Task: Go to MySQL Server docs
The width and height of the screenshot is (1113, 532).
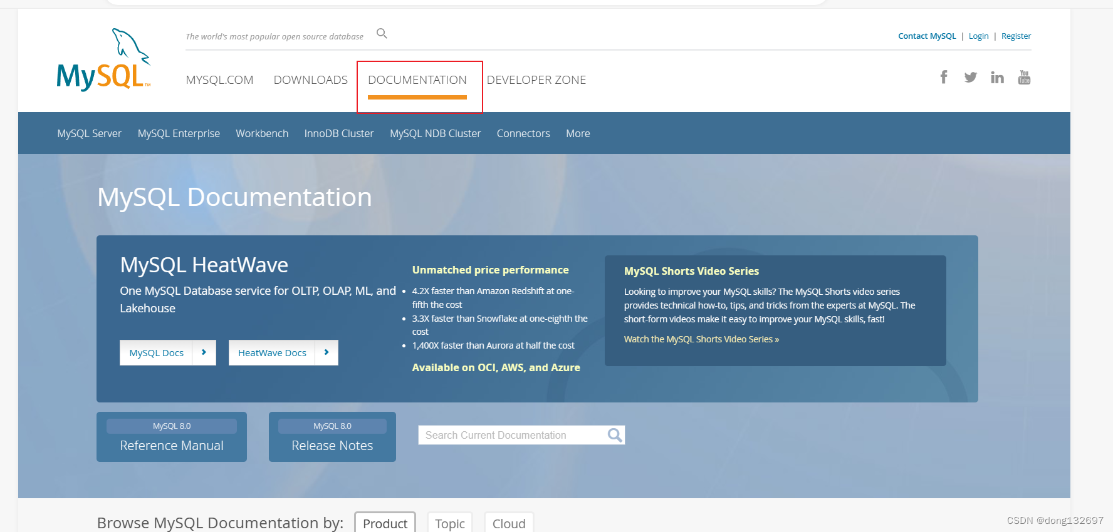Action: pyautogui.click(x=89, y=133)
